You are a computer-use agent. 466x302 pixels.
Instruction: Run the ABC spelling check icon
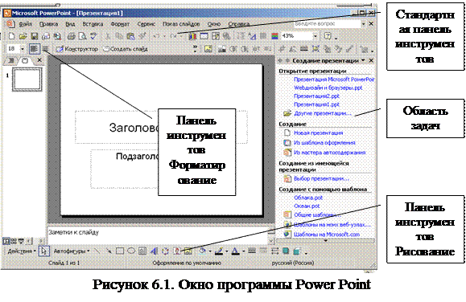click(93, 36)
